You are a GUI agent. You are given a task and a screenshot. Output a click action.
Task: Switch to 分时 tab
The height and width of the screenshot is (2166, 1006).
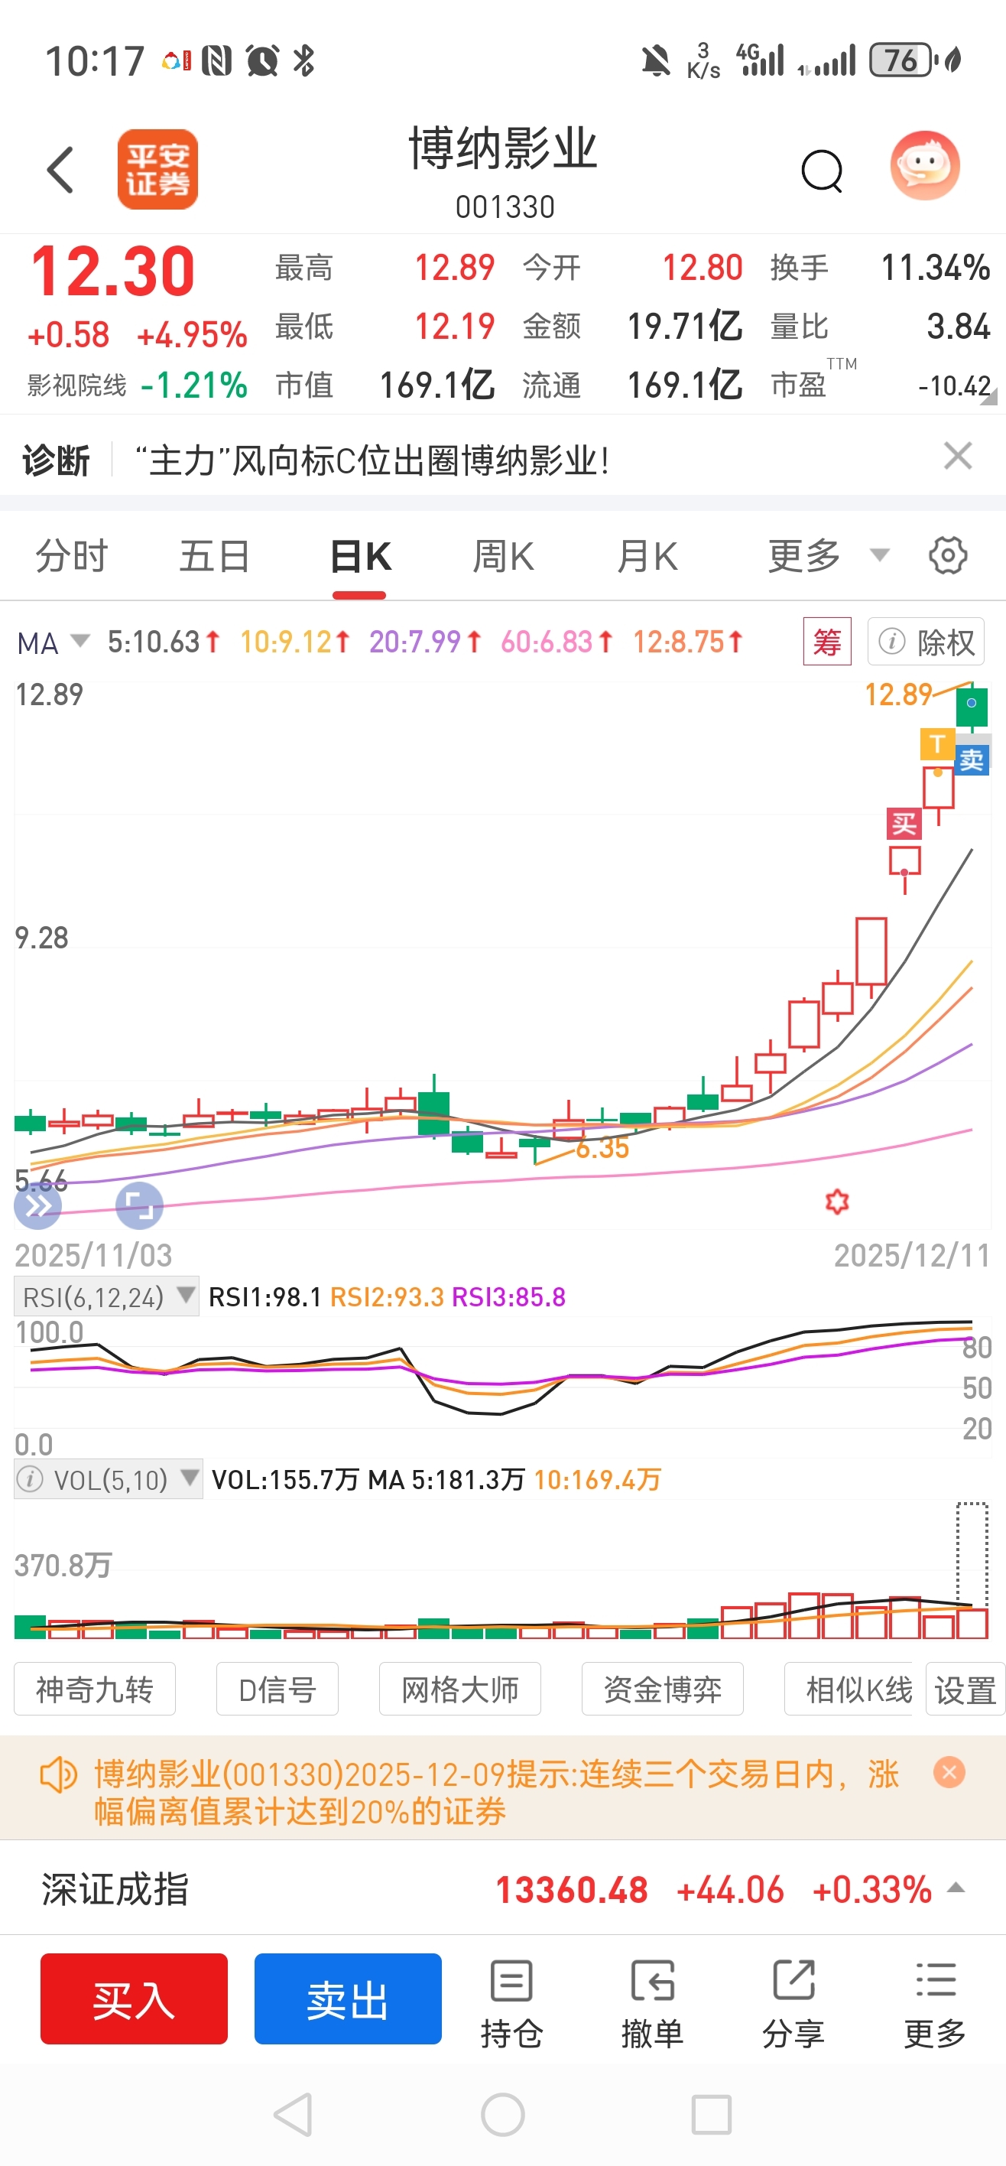click(x=71, y=556)
